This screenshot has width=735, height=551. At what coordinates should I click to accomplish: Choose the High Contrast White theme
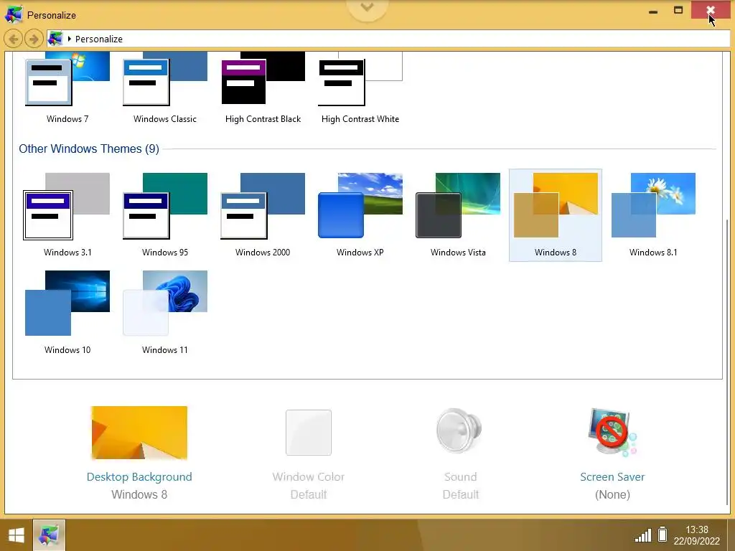click(360, 87)
